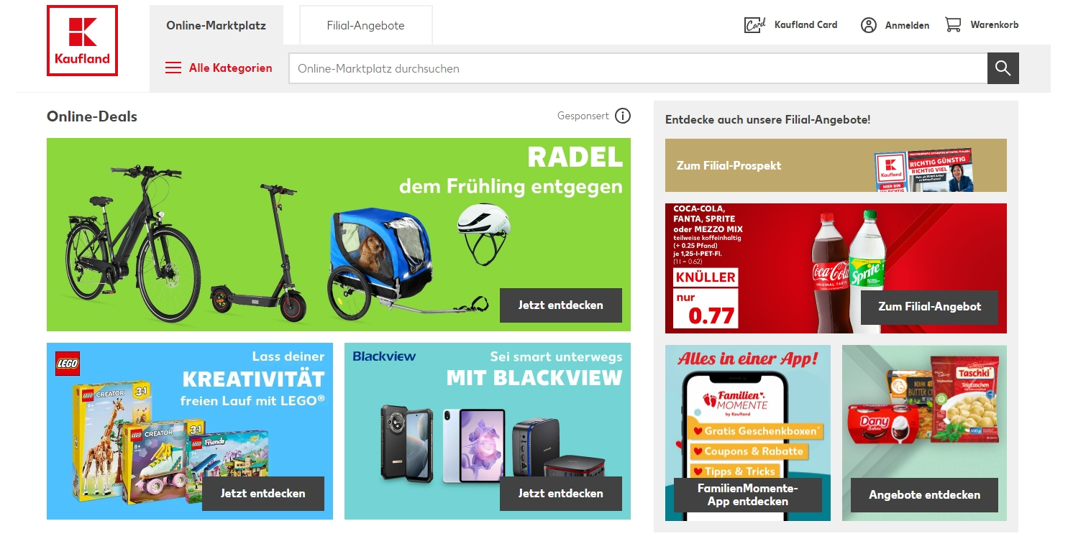Screen dimensions: 1068x544
Task: Click the Kaufland logo
Action: 82,40
